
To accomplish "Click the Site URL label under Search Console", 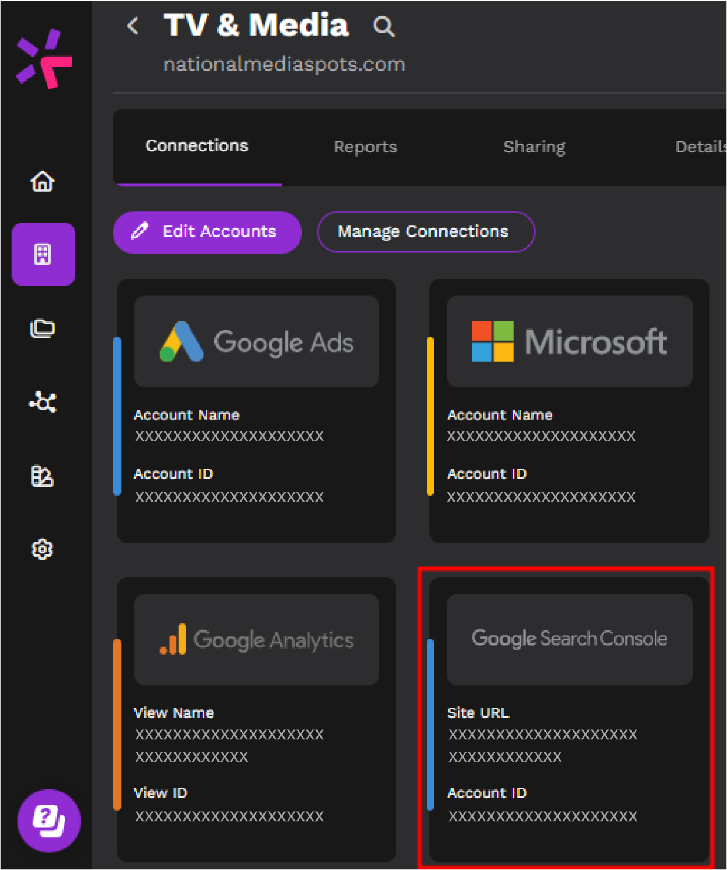I will 478,713.
